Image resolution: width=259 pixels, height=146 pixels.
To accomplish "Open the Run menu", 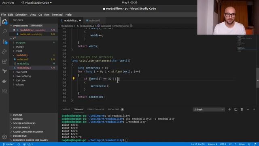I will pos(47,15).
